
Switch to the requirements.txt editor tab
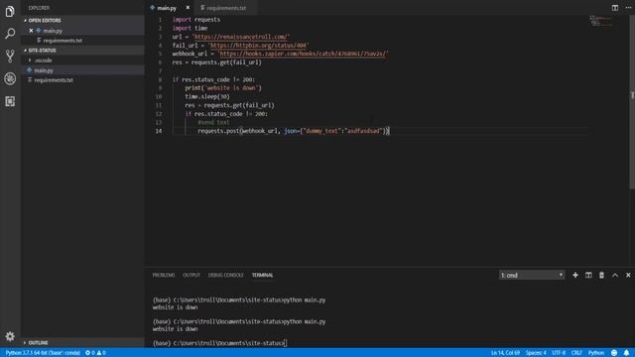point(225,8)
